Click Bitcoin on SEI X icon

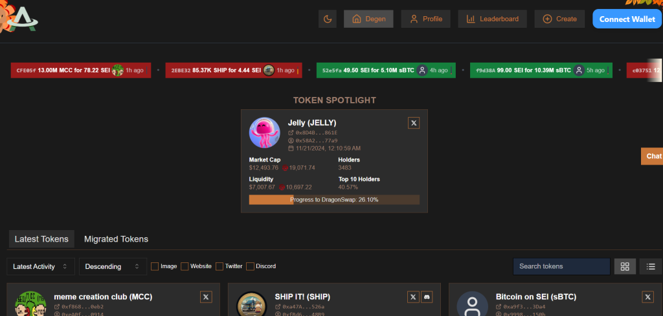tap(647, 297)
